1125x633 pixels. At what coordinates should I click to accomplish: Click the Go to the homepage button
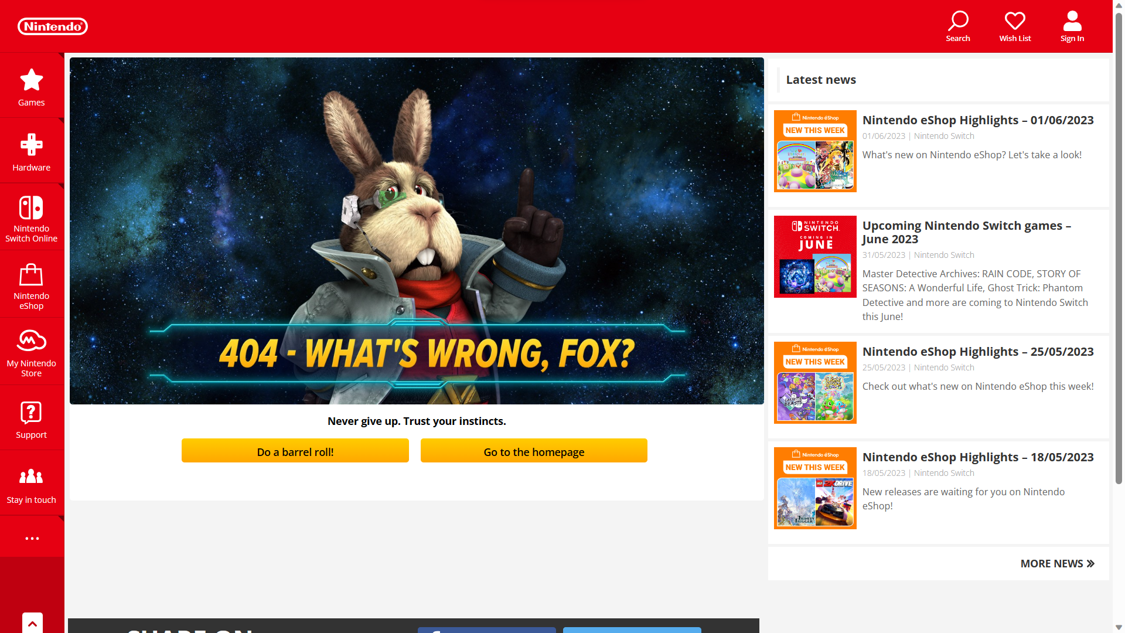tap(534, 451)
